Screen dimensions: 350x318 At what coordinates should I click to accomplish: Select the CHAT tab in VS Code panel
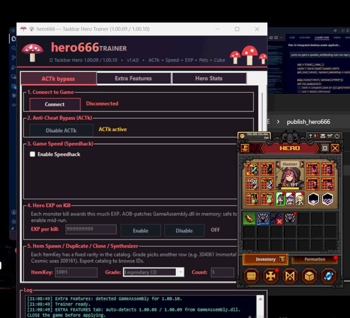pos(292,38)
